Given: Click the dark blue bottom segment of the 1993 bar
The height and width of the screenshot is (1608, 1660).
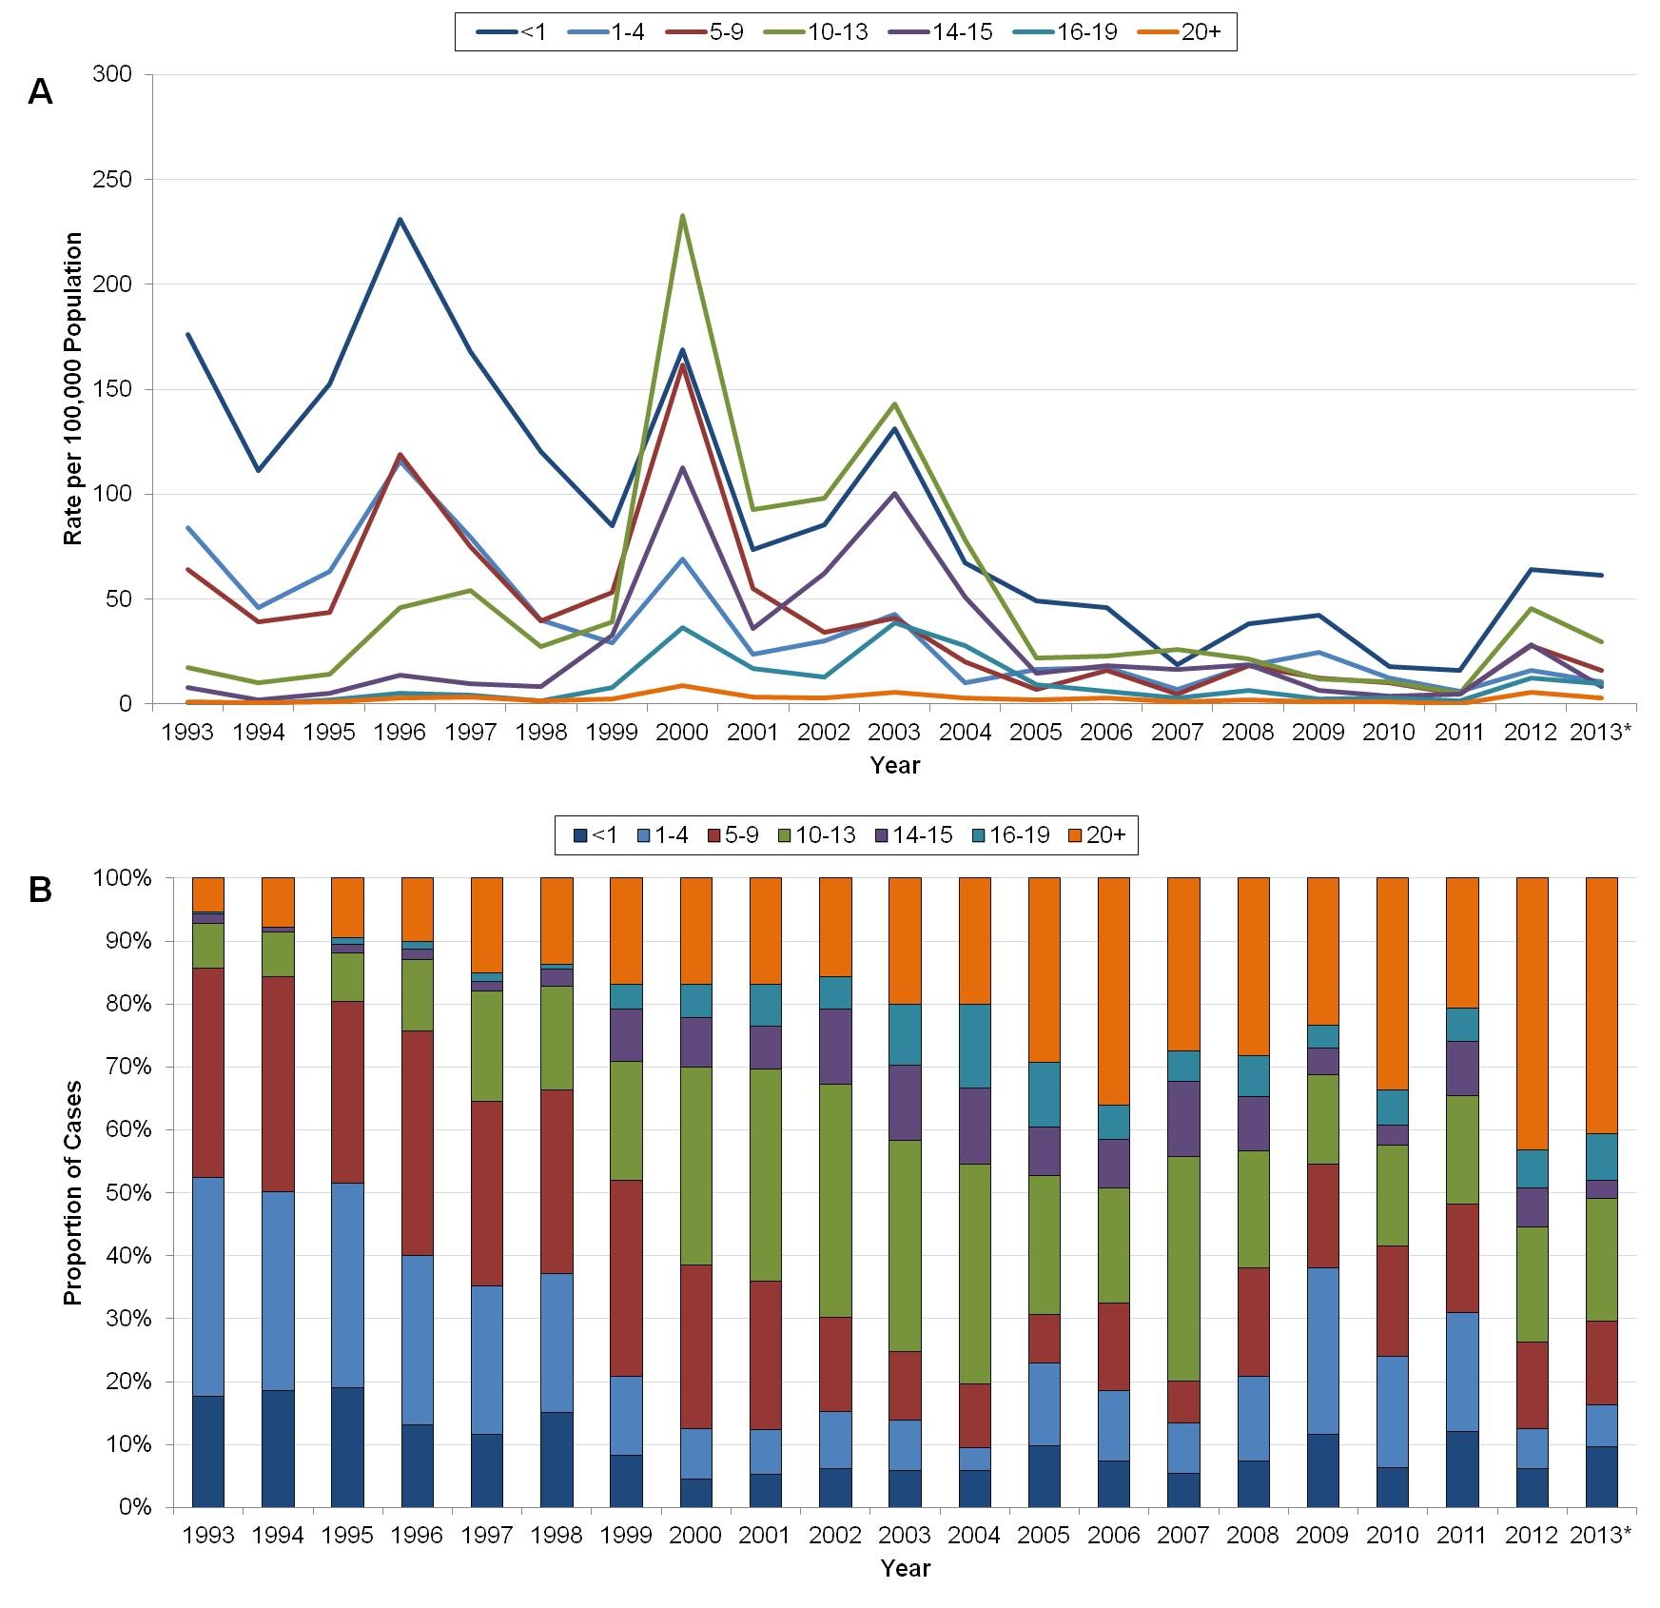Looking at the screenshot, I should [208, 1450].
